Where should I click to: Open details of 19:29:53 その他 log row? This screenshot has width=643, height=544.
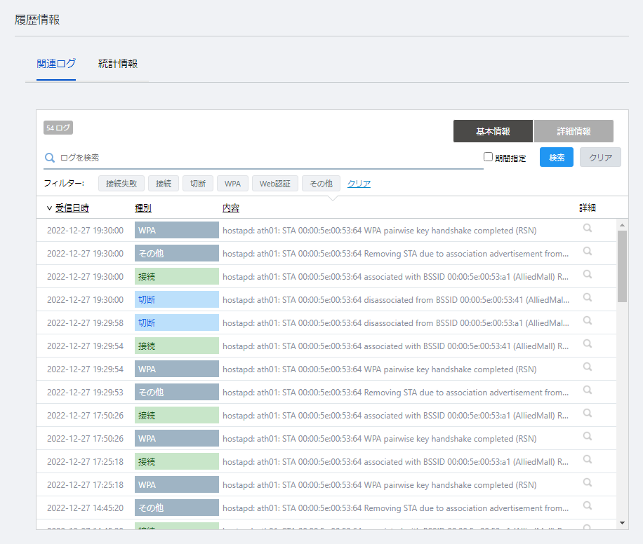pyautogui.click(x=587, y=390)
